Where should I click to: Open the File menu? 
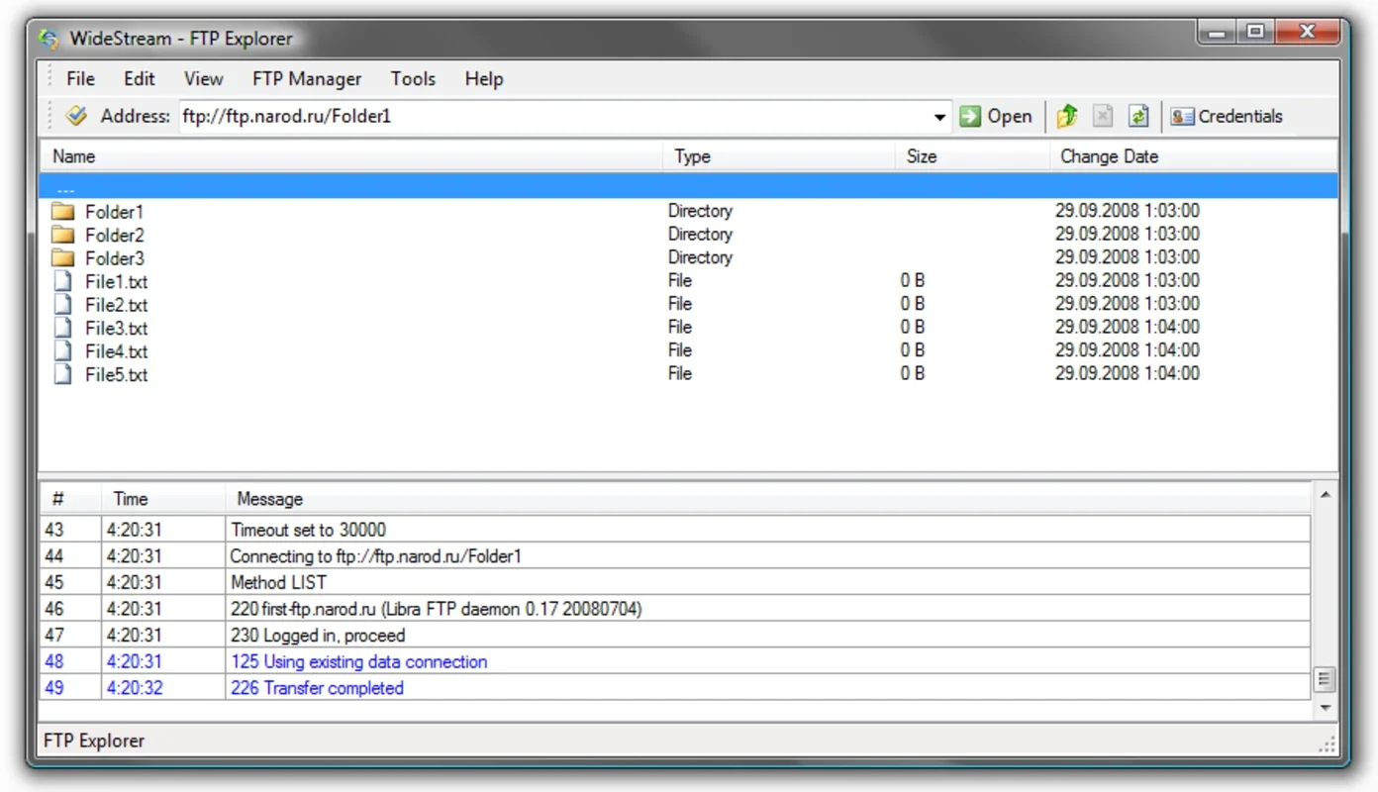[x=80, y=79]
